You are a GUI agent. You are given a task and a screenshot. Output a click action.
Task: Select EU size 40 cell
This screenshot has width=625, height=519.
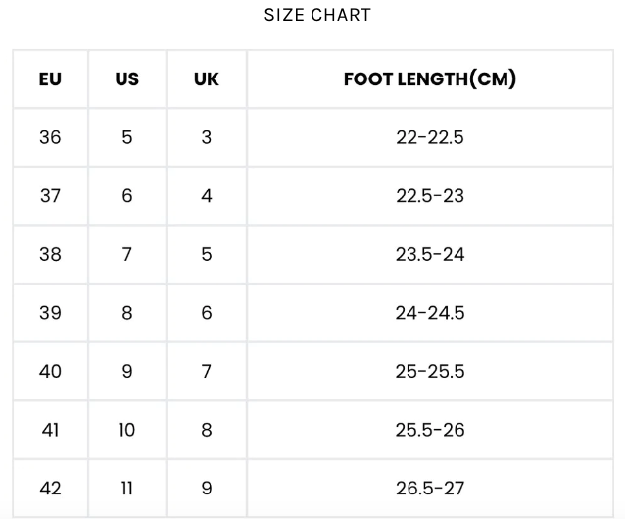(50, 371)
